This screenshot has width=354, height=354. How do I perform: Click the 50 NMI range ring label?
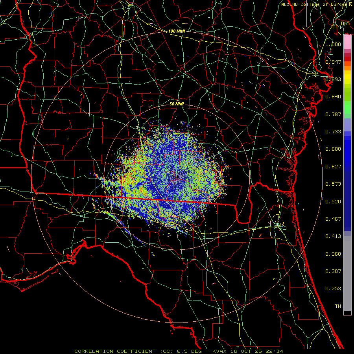coord(177,104)
